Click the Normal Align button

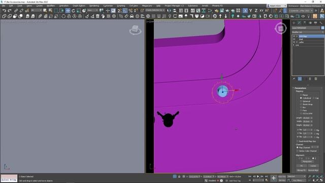(313, 170)
